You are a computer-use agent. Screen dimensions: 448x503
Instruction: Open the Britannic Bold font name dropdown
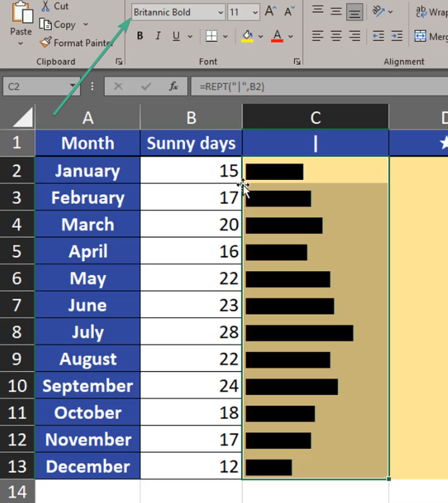(x=220, y=13)
